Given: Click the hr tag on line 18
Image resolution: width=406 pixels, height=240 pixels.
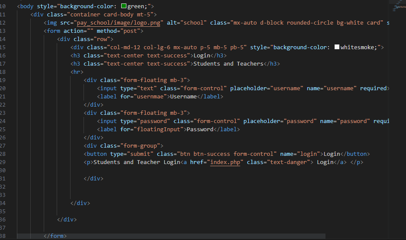Looking at the screenshot, I should pos(77,72).
